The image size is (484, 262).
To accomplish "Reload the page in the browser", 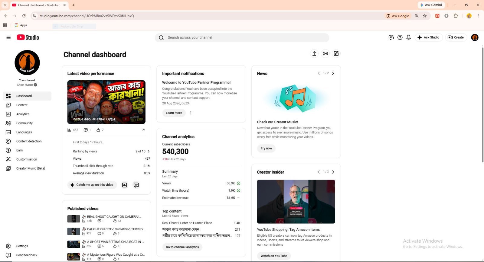I will pos(24,16).
